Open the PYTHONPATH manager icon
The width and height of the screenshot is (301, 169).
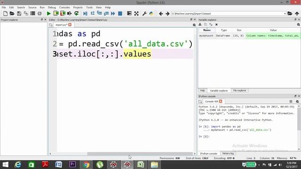coord(151,14)
